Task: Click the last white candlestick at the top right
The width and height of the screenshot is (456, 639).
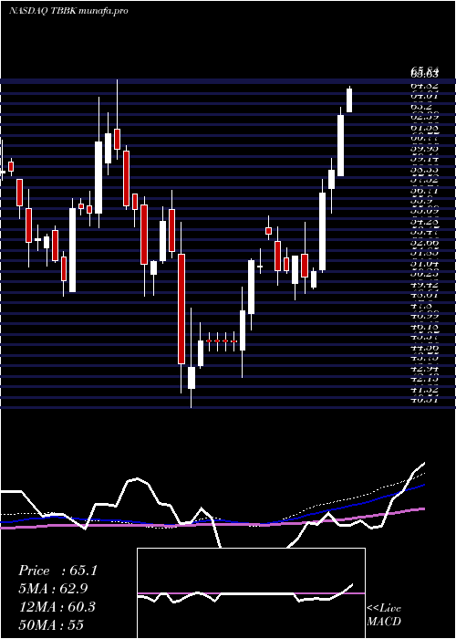Action: [x=349, y=100]
